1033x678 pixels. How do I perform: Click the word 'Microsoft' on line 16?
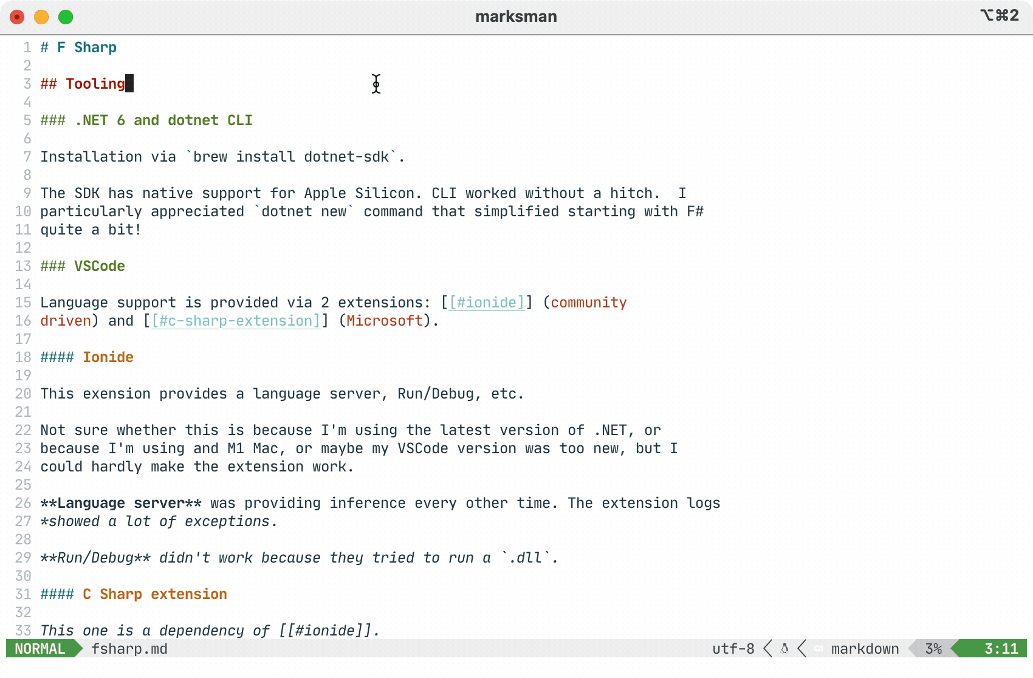point(385,321)
